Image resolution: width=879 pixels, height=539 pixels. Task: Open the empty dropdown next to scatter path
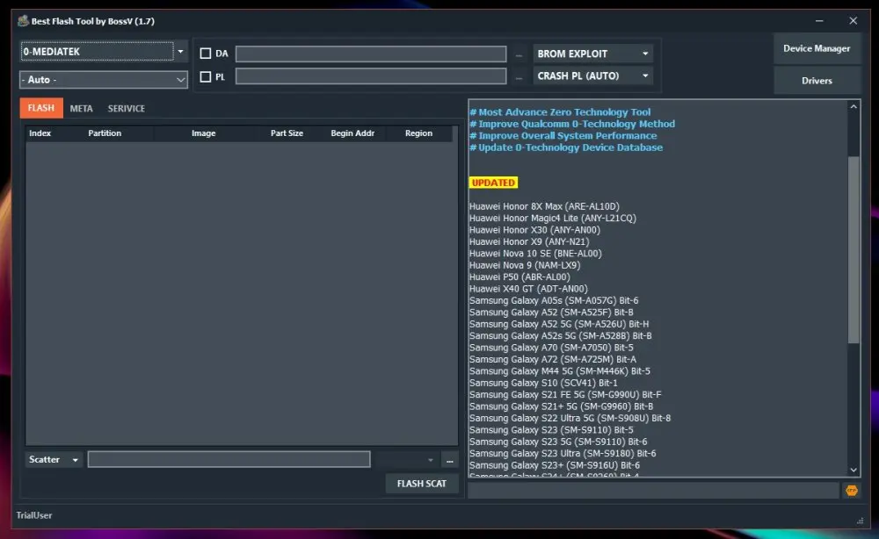pyautogui.click(x=407, y=460)
